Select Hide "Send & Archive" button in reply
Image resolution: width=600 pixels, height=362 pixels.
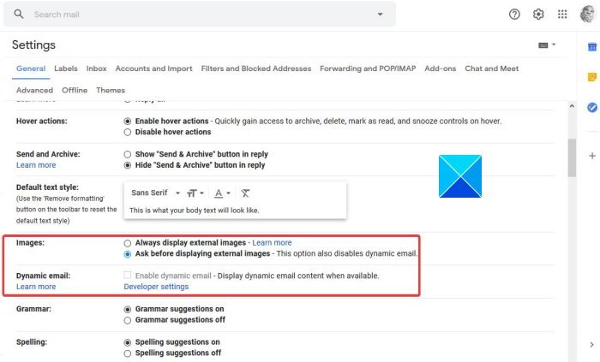click(x=128, y=165)
